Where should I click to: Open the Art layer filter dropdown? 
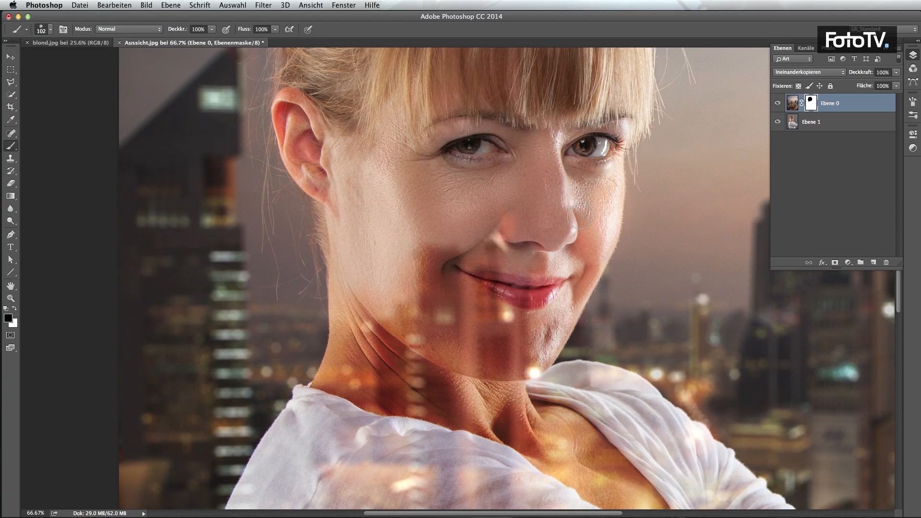coord(792,59)
